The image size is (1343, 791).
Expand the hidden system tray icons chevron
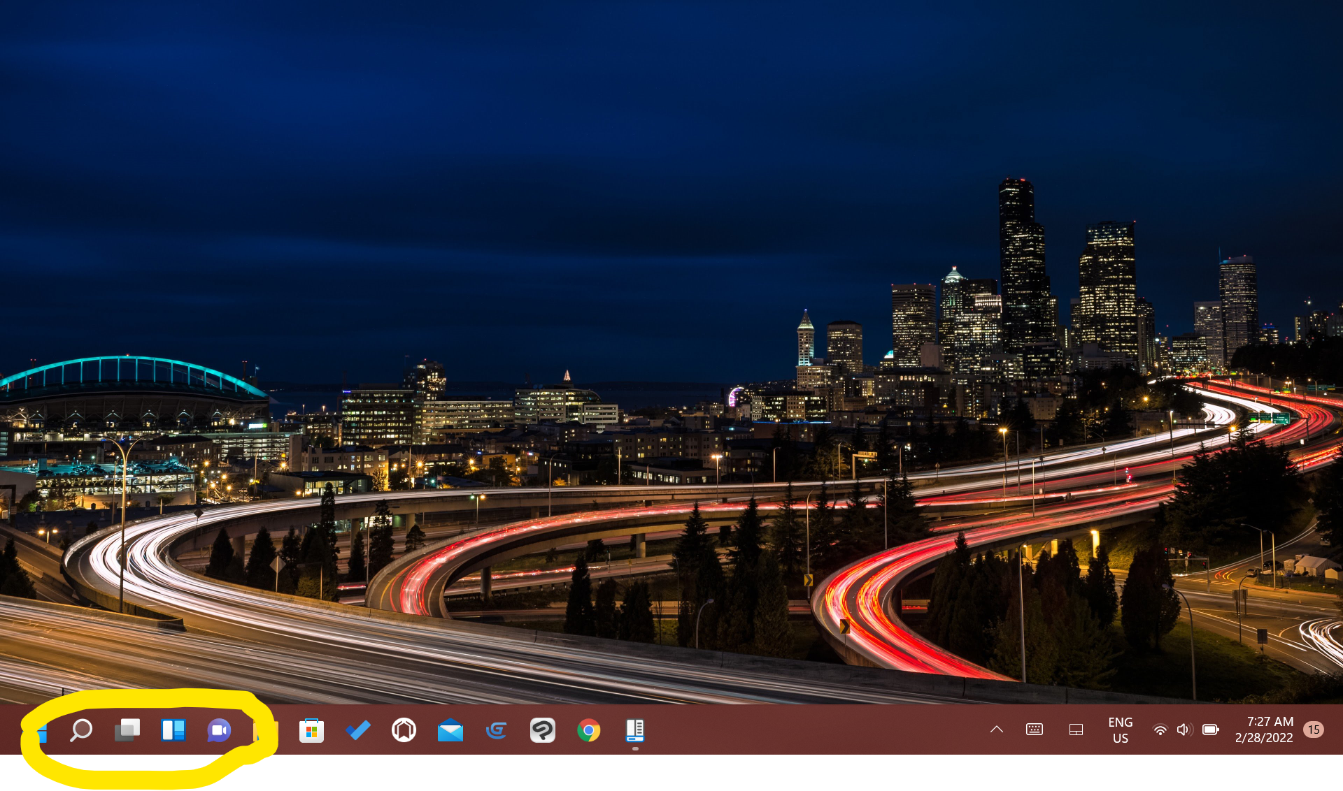click(x=997, y=730)
